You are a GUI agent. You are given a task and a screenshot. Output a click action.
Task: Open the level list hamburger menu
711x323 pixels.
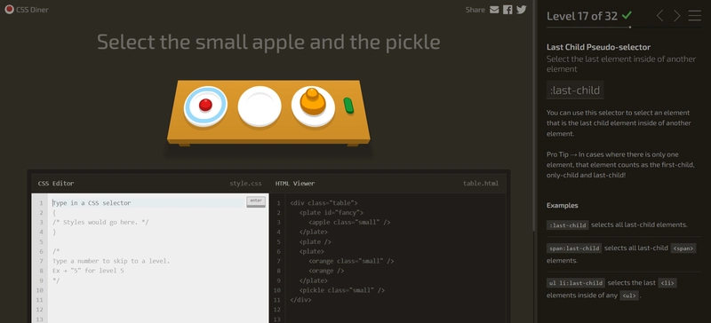(x=695, y=16)
